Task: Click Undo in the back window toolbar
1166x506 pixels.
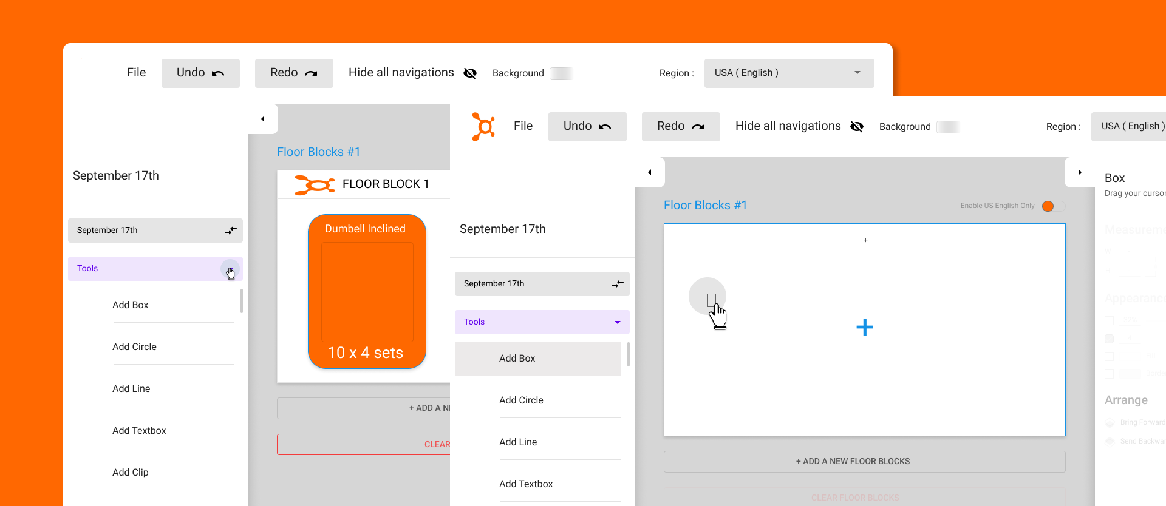Action: pyautogui.click(x=200, y=73)
